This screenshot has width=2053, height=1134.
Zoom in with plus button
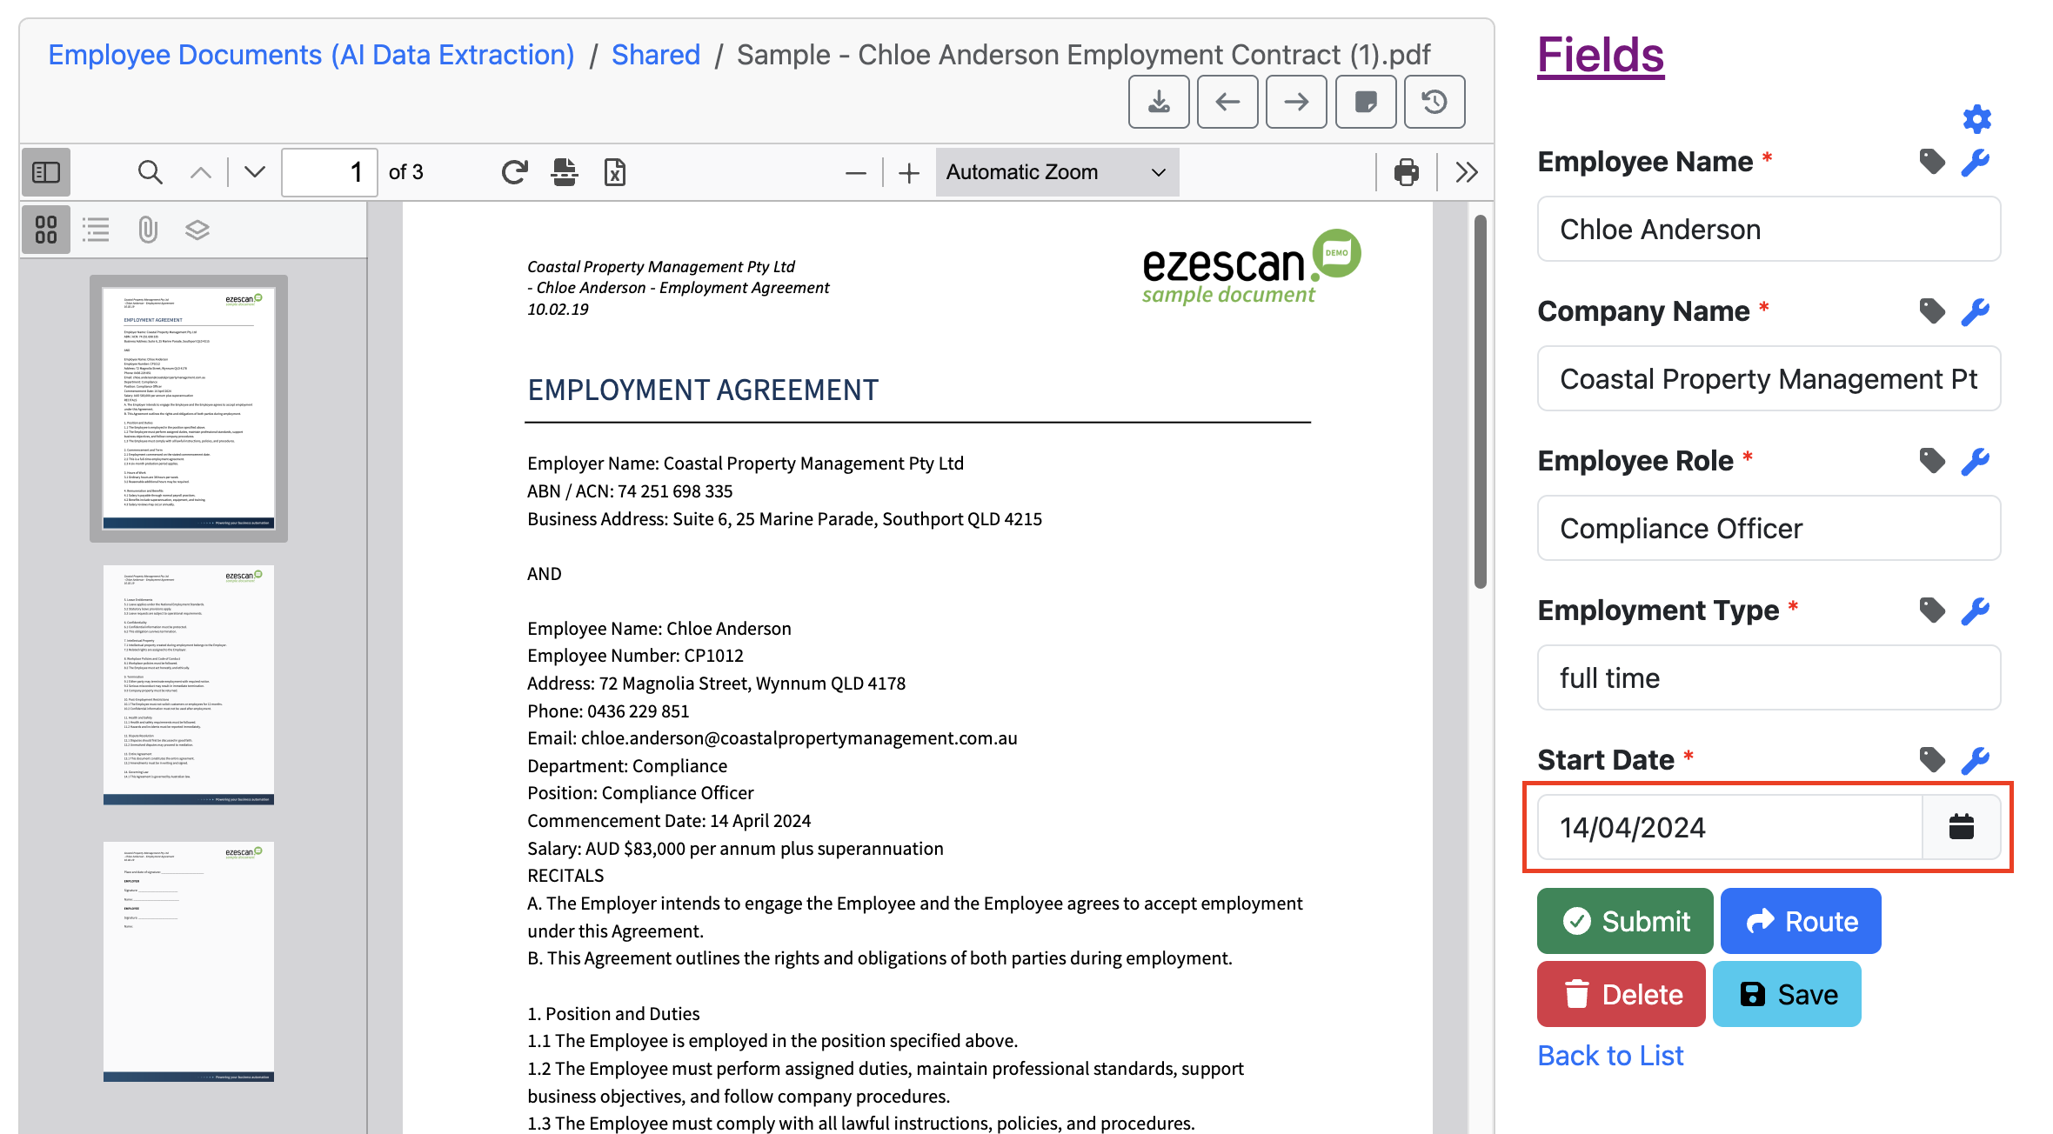point(909,173)
